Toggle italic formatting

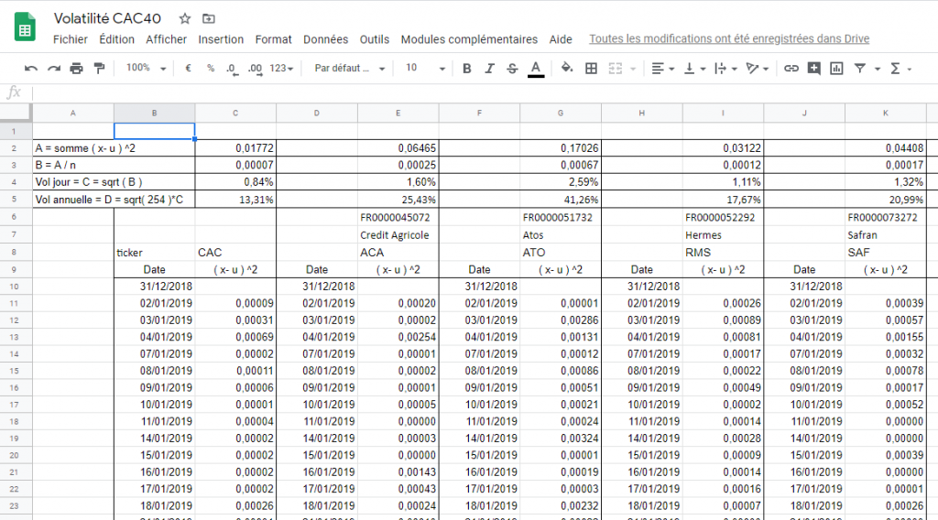(489, 68)
